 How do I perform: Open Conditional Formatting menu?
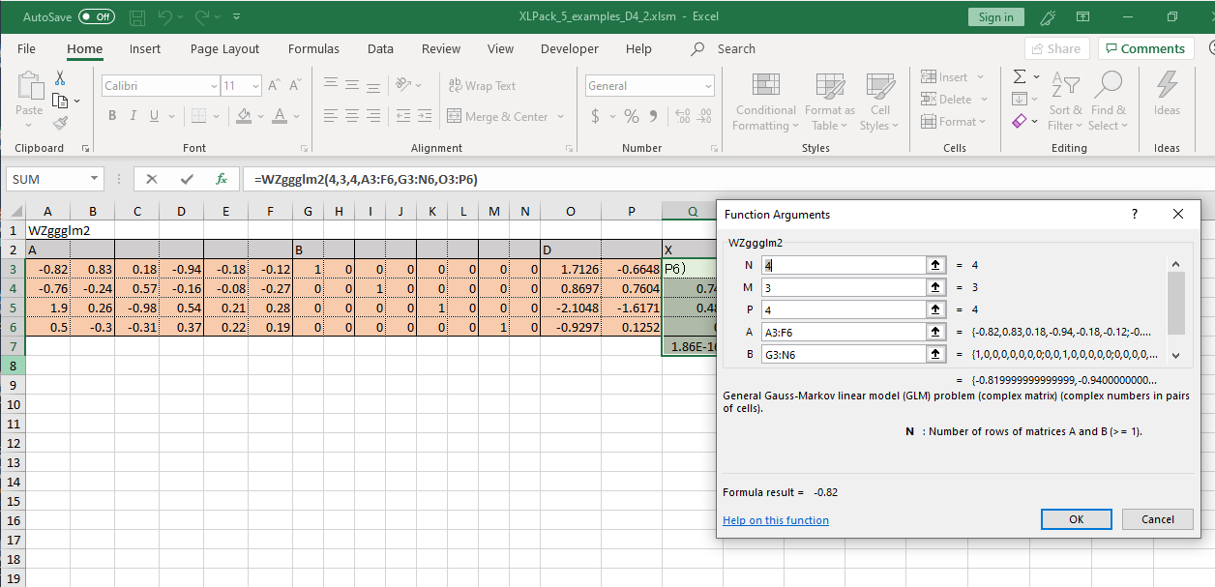(765, 102)
